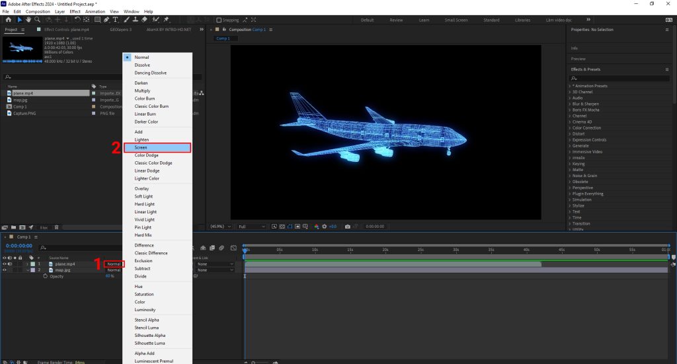Delete selected project item with trash icon

coord(56,227)
